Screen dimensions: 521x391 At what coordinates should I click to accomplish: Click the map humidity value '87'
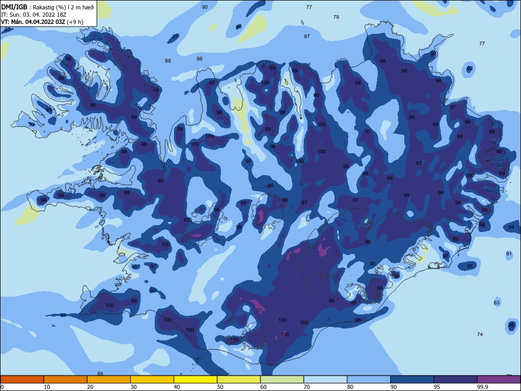pyautogui.click(x=307, y=36)
